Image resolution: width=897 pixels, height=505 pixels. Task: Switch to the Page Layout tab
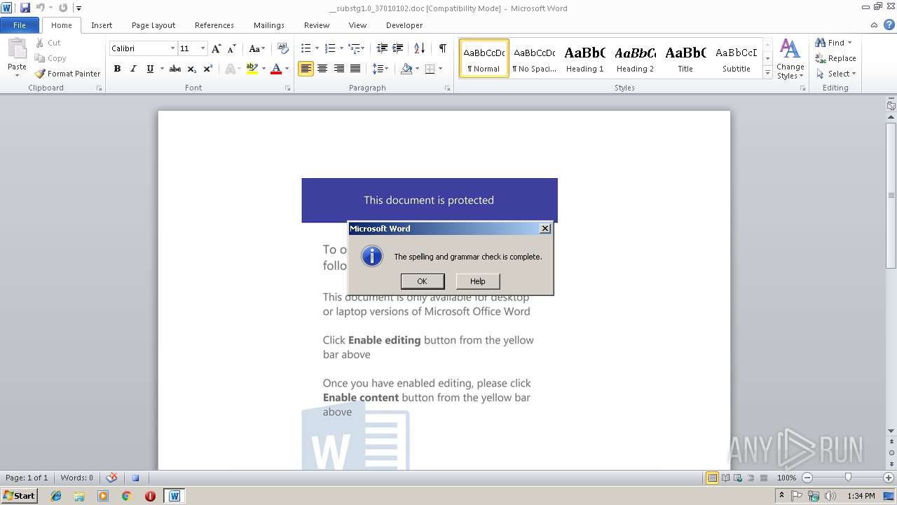153,25
